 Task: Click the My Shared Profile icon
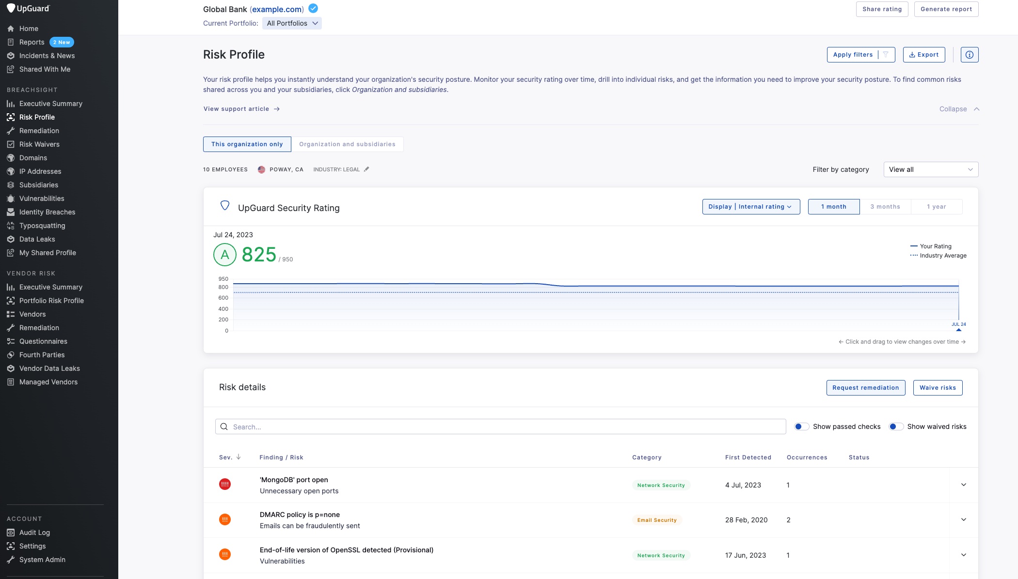pyautogui.click(x=11, y=253)
